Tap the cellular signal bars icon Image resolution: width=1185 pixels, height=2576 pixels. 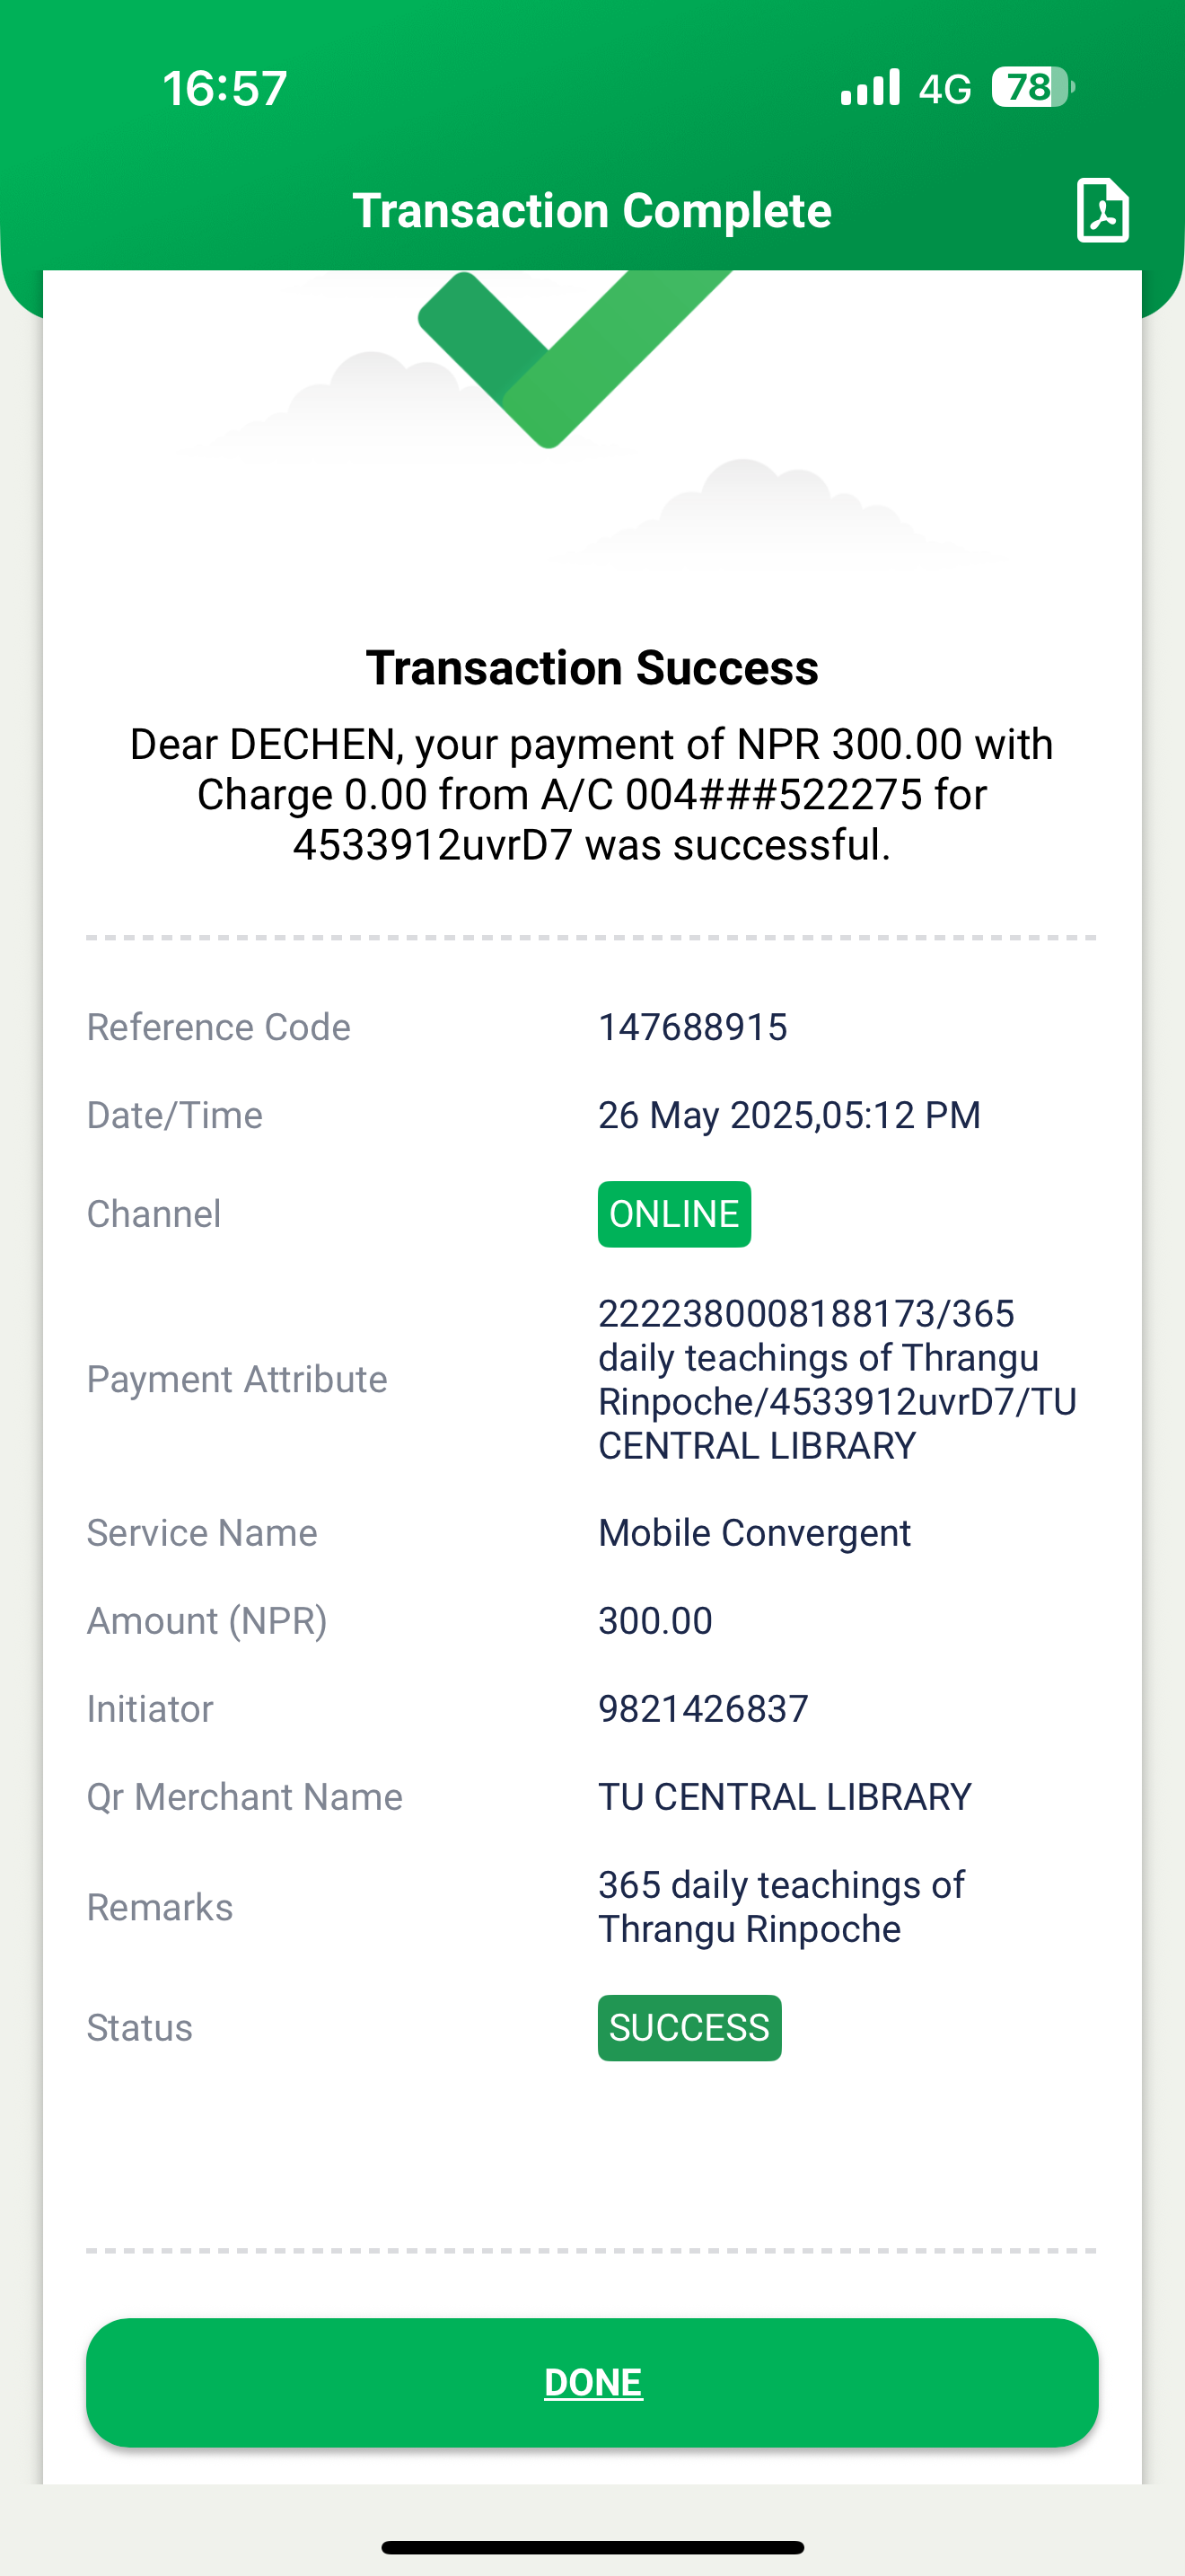click(x=870, y=88)
